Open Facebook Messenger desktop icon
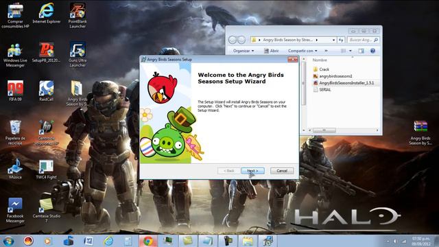Image resolution: width=439 pixels, height=247 pixels. coord(15,210)
